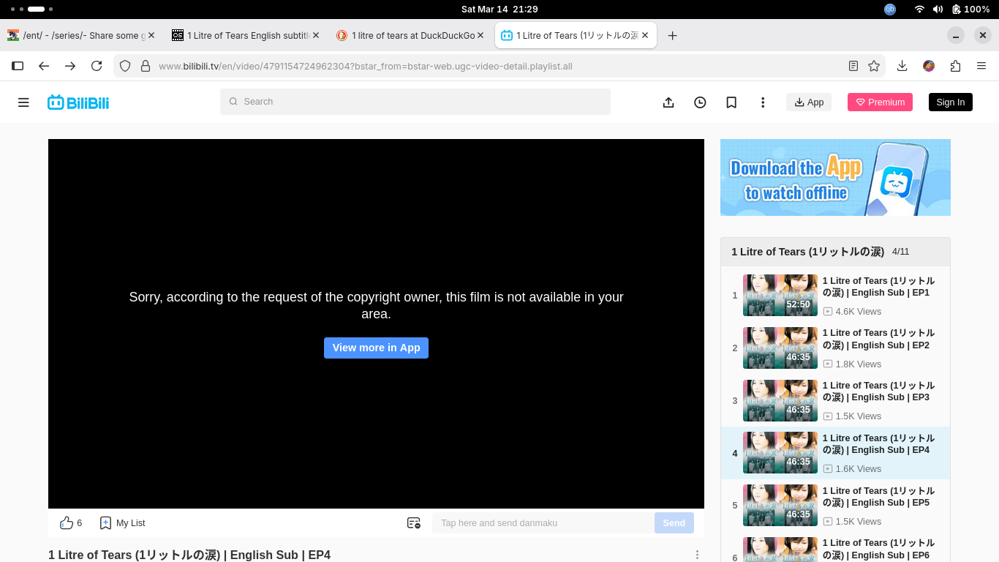Click the pink Premium button
Image resolution: width=999 pixels, height=562 pixels.
(x=880, y=102)
